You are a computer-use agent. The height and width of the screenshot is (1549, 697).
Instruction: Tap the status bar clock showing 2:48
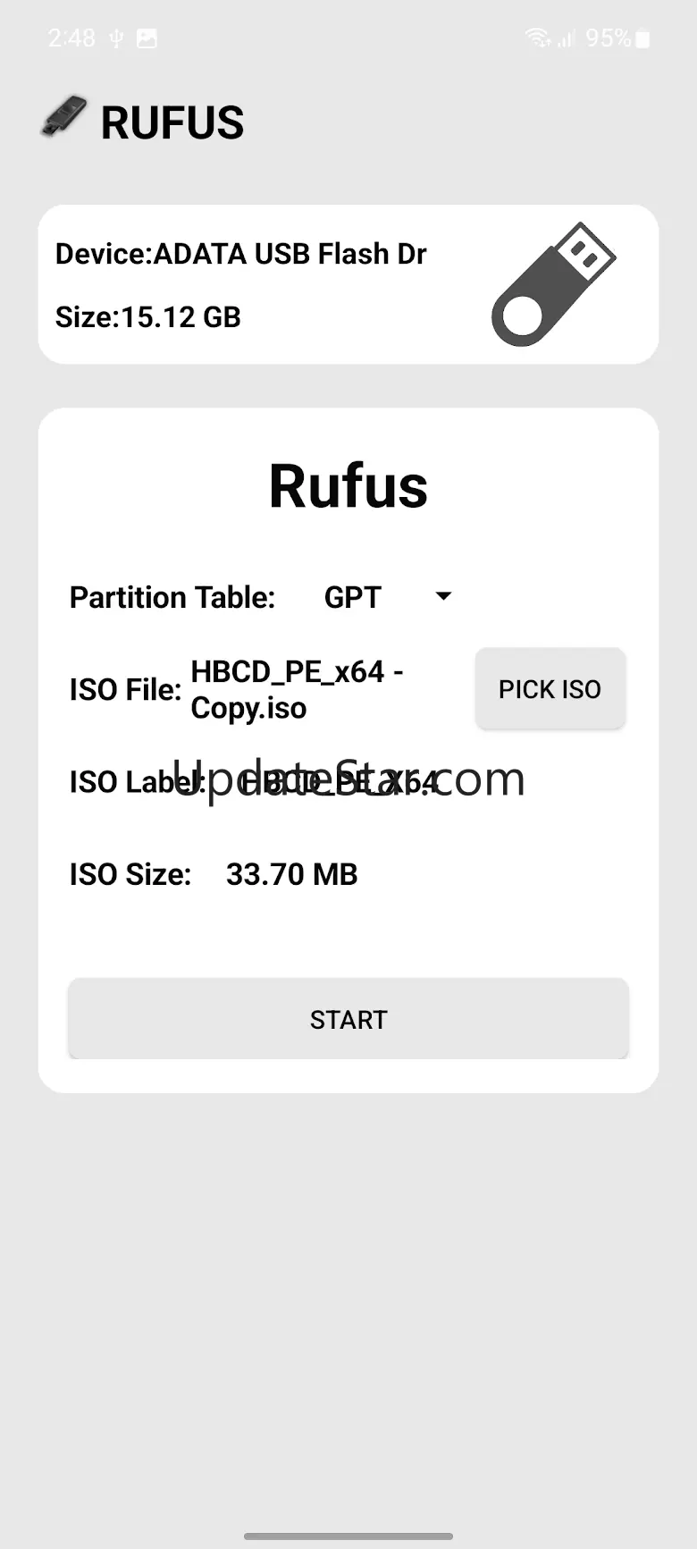click(71, 38)
